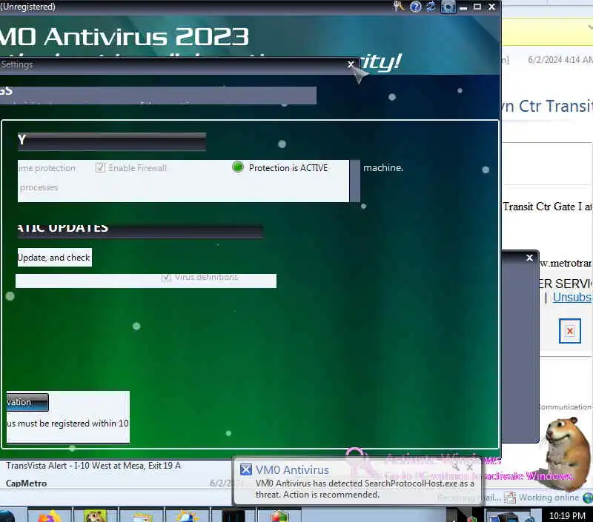The image size is (593, 522).
Task: Close the dark panel beside the email
Action: point(529,257)
